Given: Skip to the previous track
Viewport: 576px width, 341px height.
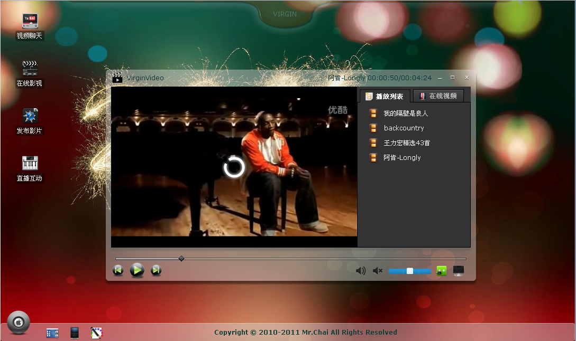Looking at the screenshot, I should coord(118,271).
